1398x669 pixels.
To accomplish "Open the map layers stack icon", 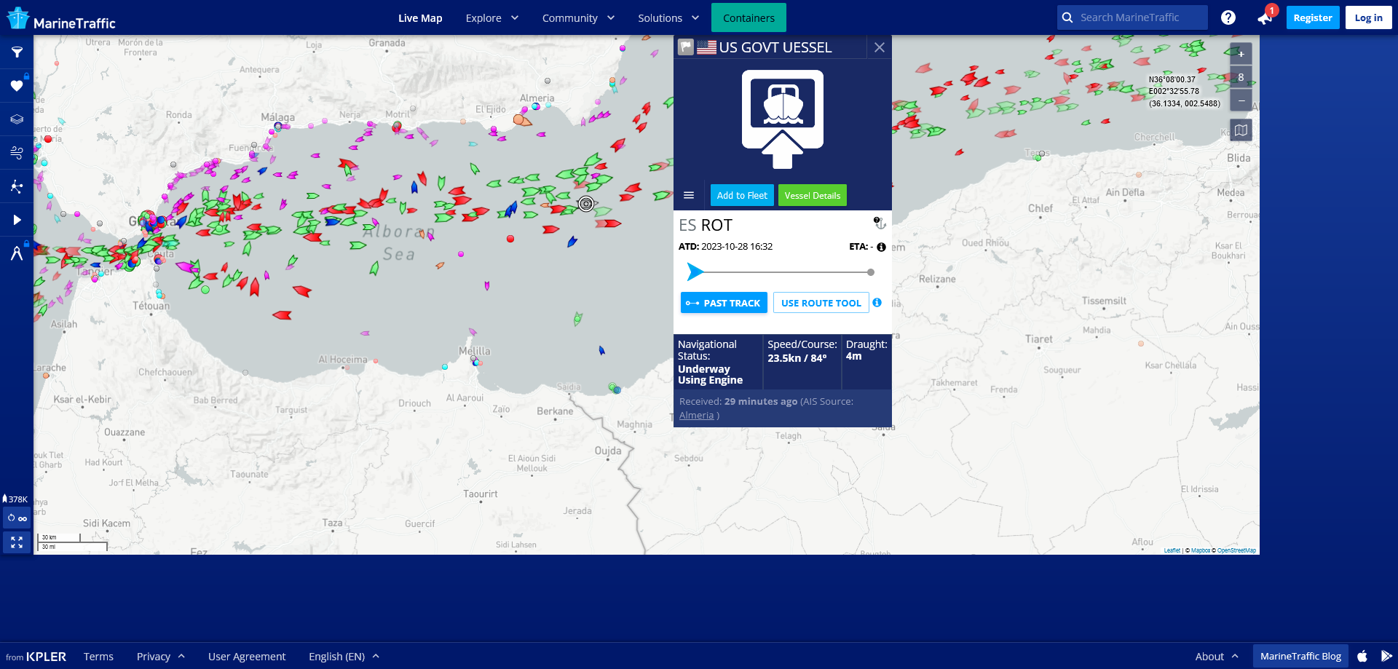I will [17, 119].
